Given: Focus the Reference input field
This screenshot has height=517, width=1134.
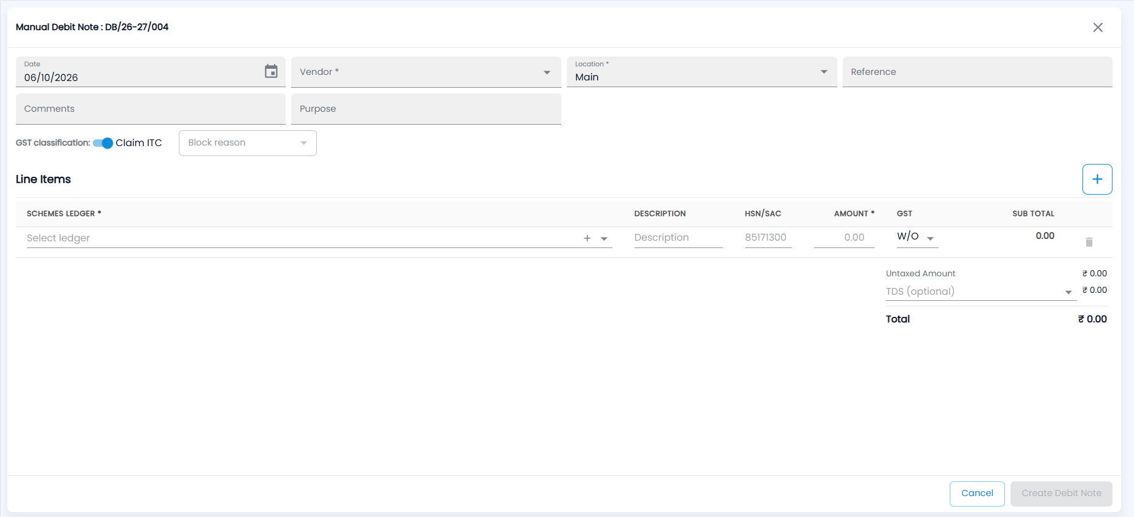Looking at the screenshot, I should point(977,72).
